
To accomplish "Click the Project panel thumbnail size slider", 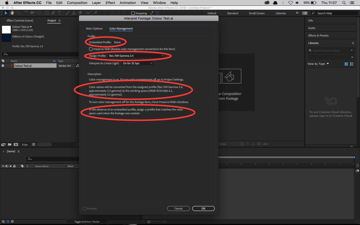I will (x=44, y=144).
